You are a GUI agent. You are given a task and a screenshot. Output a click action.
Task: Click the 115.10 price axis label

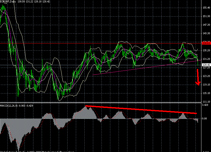click(x=206, y=93)
